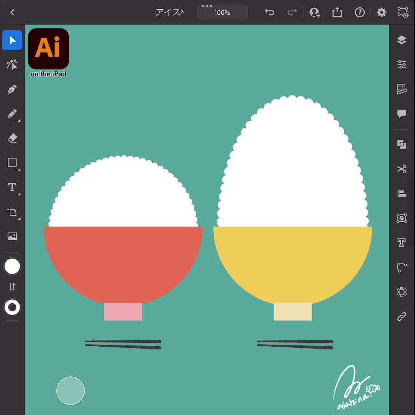Image resolution: width=415 pixels, height=415 pixels.
Task: Select the Type tool
Action: [12, 188]
